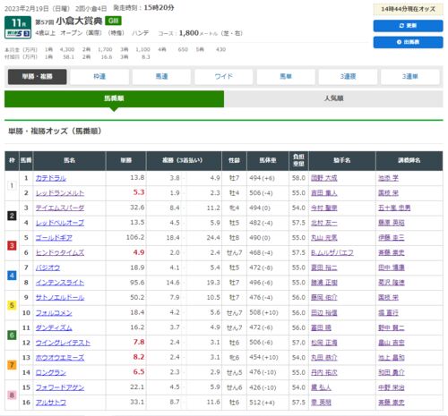Switch to the ワイド odds tab

click(x=224, y=77)
